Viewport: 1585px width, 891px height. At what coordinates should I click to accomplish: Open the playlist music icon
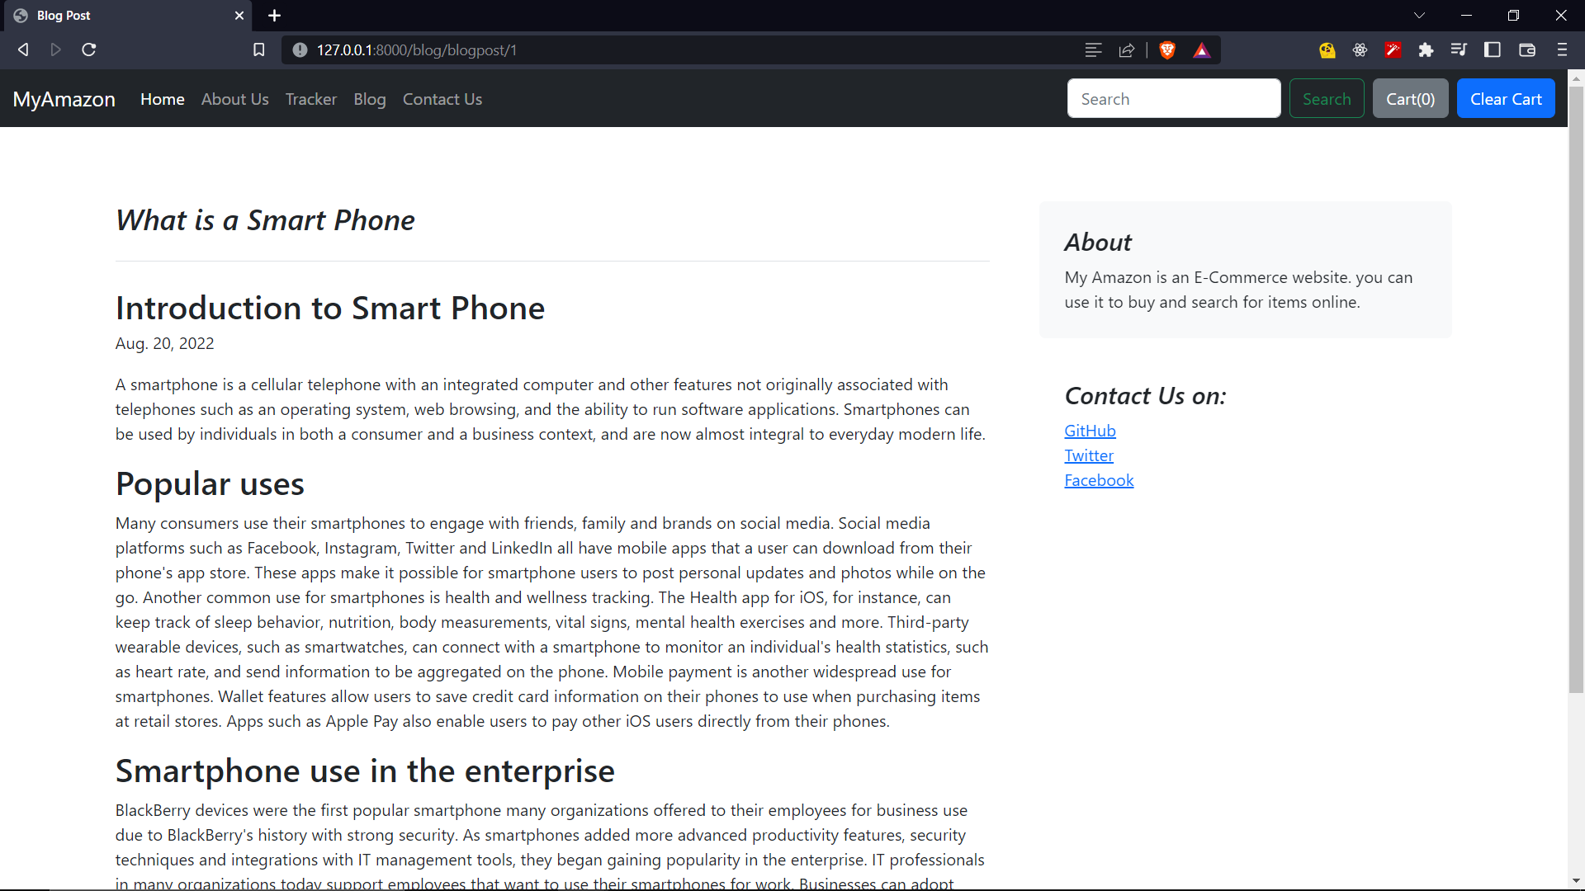(1459, 49)
